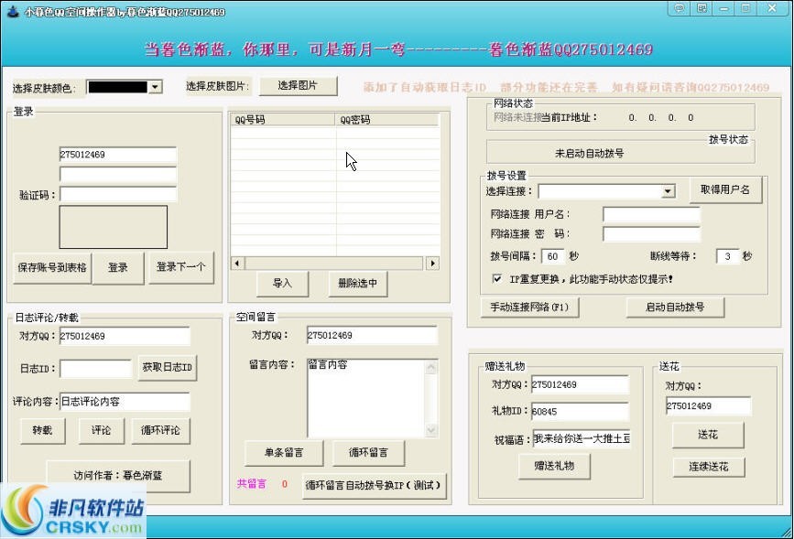Click the 赠送礼物 button
794x539 pixels.
click(x=554, y=466)
